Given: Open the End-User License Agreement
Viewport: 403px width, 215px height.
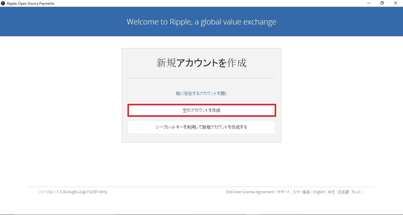Looking at the screenshot, I should [250, 192].
